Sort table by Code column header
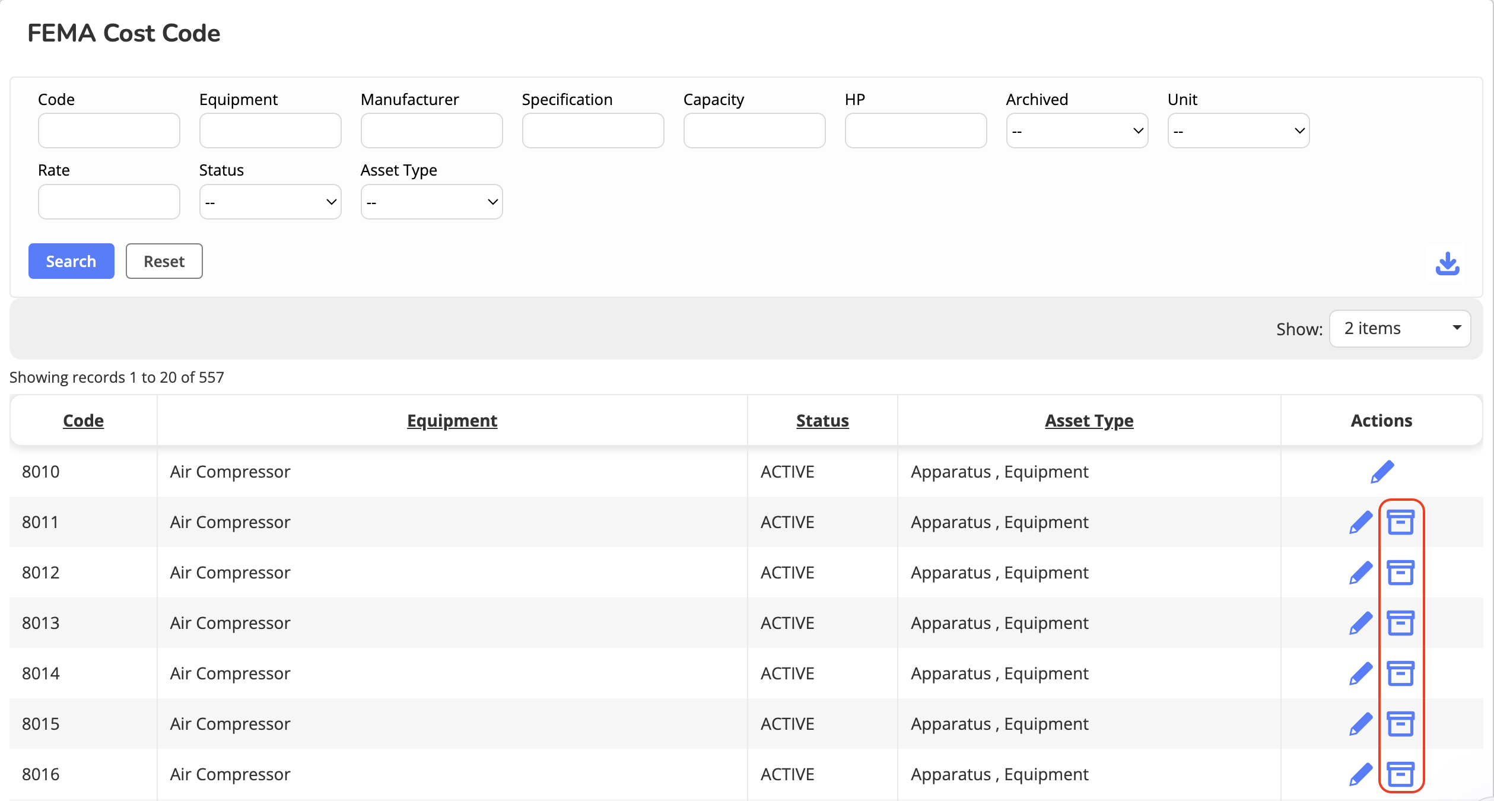The height and width of the screenshot is (801, 1494). point(83,421)
